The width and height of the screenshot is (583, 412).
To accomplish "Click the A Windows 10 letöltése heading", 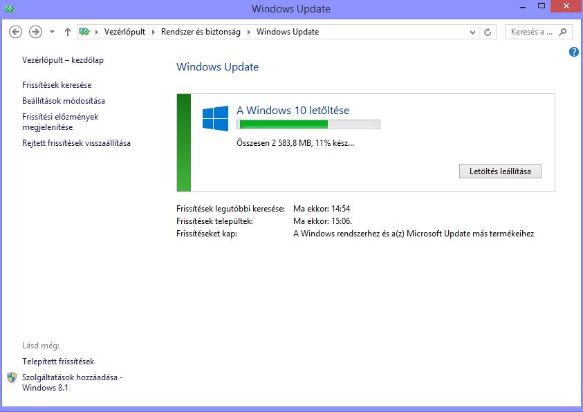I will [x=293, y=111].
